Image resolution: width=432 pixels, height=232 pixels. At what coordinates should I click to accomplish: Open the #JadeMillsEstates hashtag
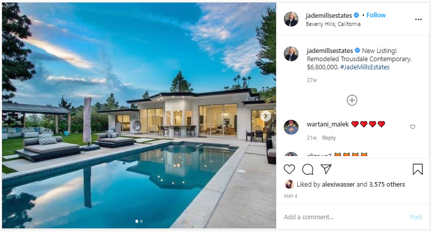[x=365, y=67]
